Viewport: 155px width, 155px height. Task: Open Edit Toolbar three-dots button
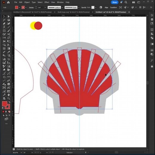pyautogui.click(x=6, y=124)
